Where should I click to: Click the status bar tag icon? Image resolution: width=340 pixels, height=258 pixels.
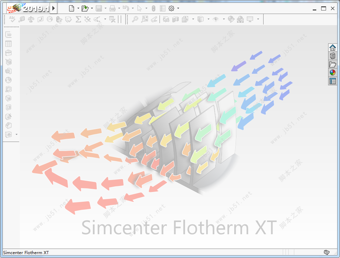(x=326, y=252)
